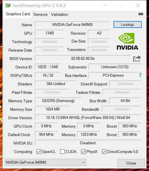The height and width of the screenshot is (171, 149).
Task: Click the Bus Interface question mark
Action: pyautogui.click(x=140, y=75)
